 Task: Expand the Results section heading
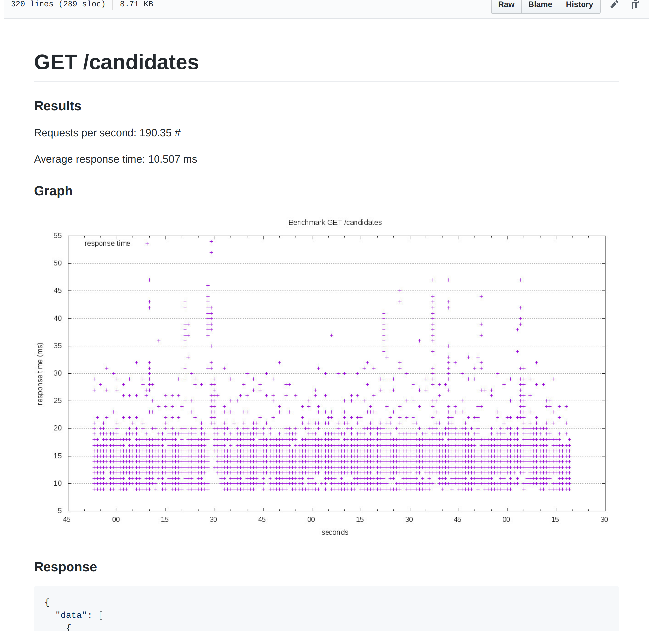point(57,106)
